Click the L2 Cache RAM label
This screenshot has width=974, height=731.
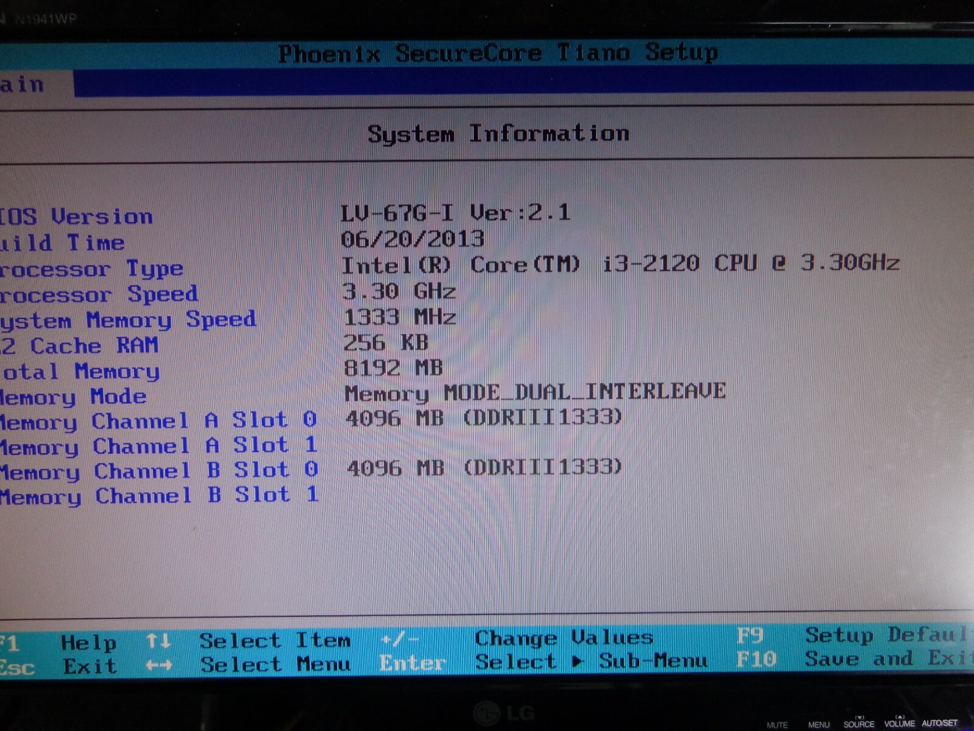[x=79, y=345]
